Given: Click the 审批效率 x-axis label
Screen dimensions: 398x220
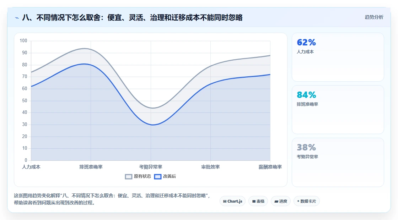Looking at the screenshot, I should tap(210, 167).
